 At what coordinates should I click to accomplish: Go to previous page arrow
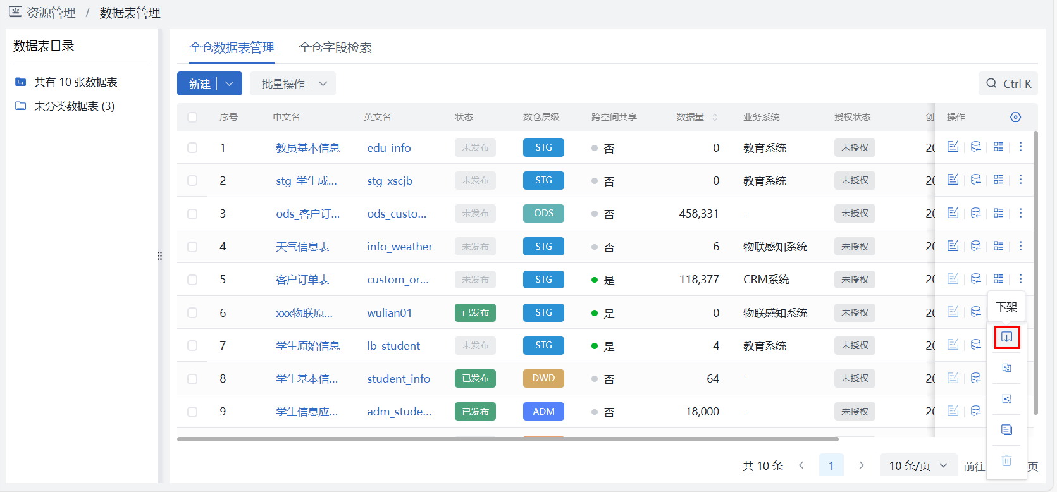[801, 465]
